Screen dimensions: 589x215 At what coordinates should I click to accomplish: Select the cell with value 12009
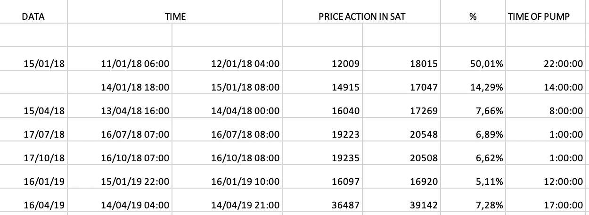point(322,64)
